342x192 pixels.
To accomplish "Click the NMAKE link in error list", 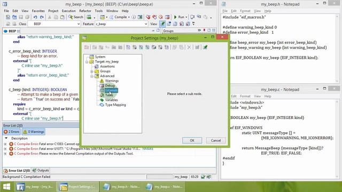I will (147, 149).
